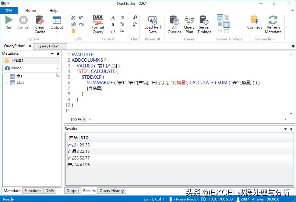Screen dimensions: 296x202
Task: Undo the last edit
Action: (x=81, y=18)
